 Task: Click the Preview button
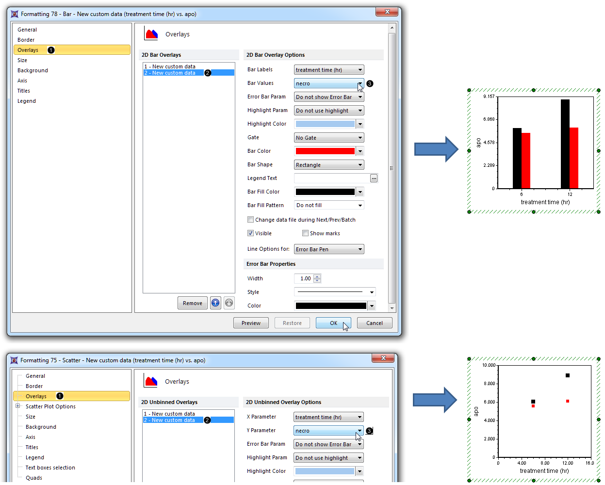(251, 323)
